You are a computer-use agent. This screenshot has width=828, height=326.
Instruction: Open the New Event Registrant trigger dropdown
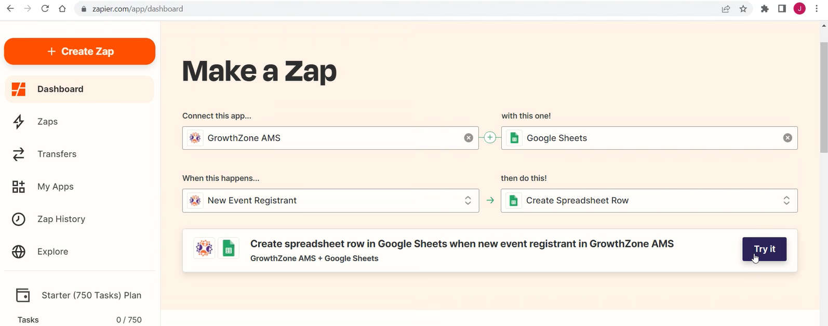[x=330, y=201]
